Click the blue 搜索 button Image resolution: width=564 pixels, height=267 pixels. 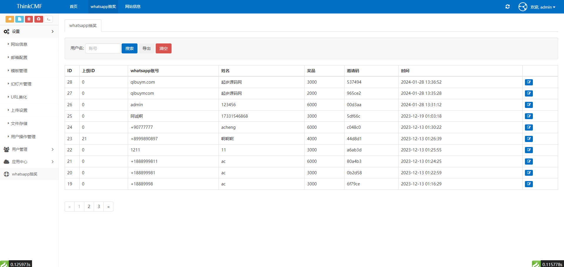pos(129,48)
